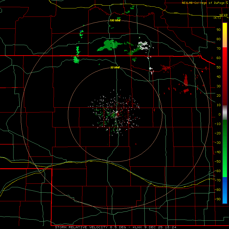
Task: Click the -70 scale value
Action: pyautogui.click(x=218, y=180)
